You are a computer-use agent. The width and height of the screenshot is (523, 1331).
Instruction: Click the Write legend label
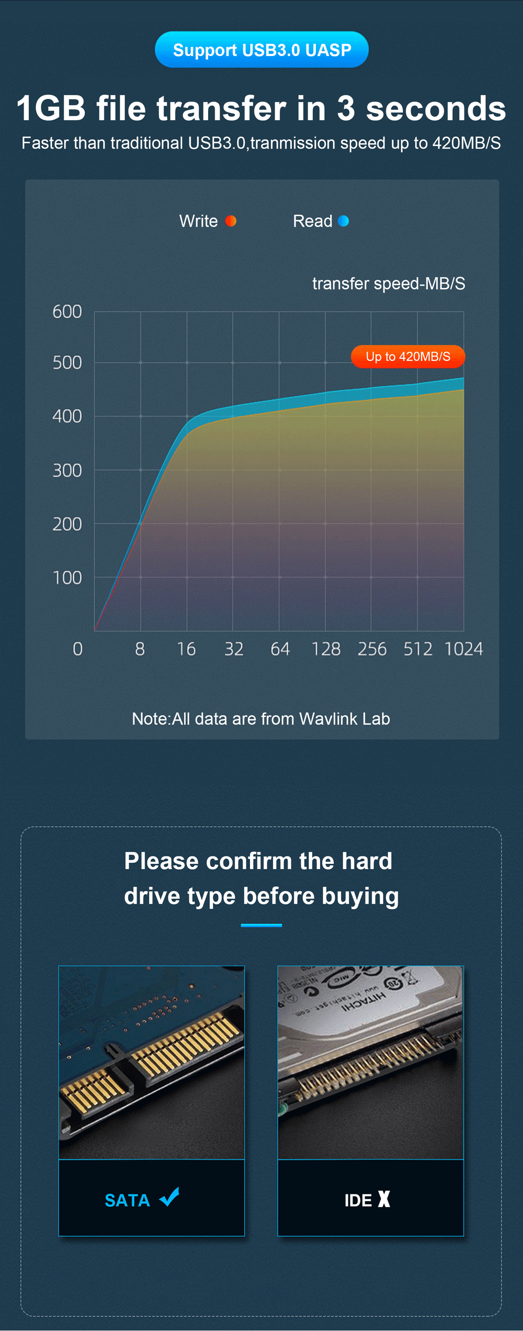(199, 221)
